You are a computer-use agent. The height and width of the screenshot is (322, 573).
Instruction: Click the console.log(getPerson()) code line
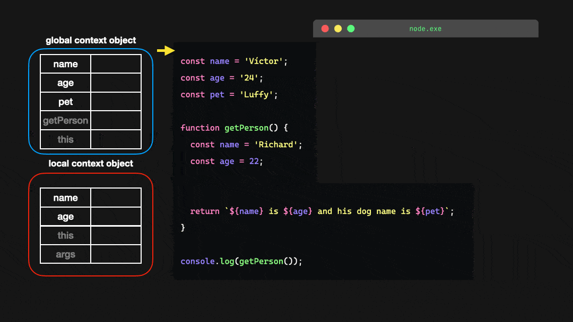click(241, 262)
